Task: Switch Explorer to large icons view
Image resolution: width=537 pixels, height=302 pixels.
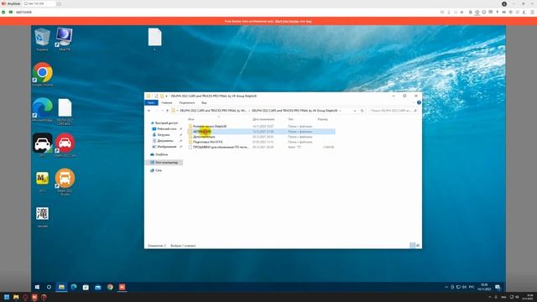Action: 418,246
